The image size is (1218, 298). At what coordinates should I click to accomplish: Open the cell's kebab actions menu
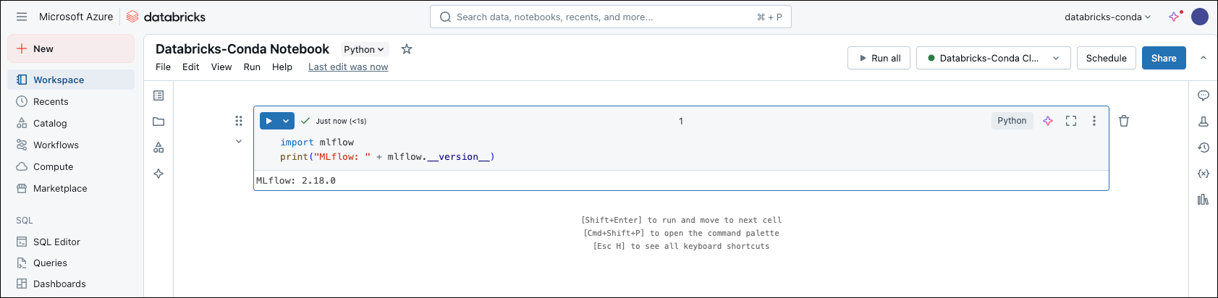(1094, 121)
